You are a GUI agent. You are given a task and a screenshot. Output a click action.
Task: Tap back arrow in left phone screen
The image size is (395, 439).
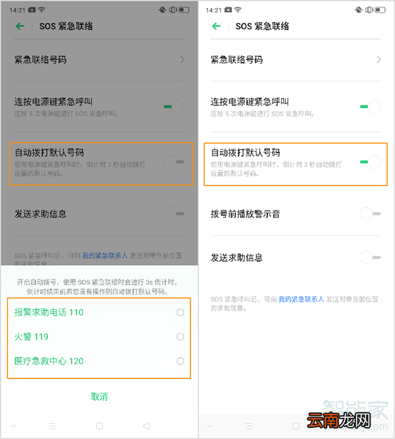(20, 26)
